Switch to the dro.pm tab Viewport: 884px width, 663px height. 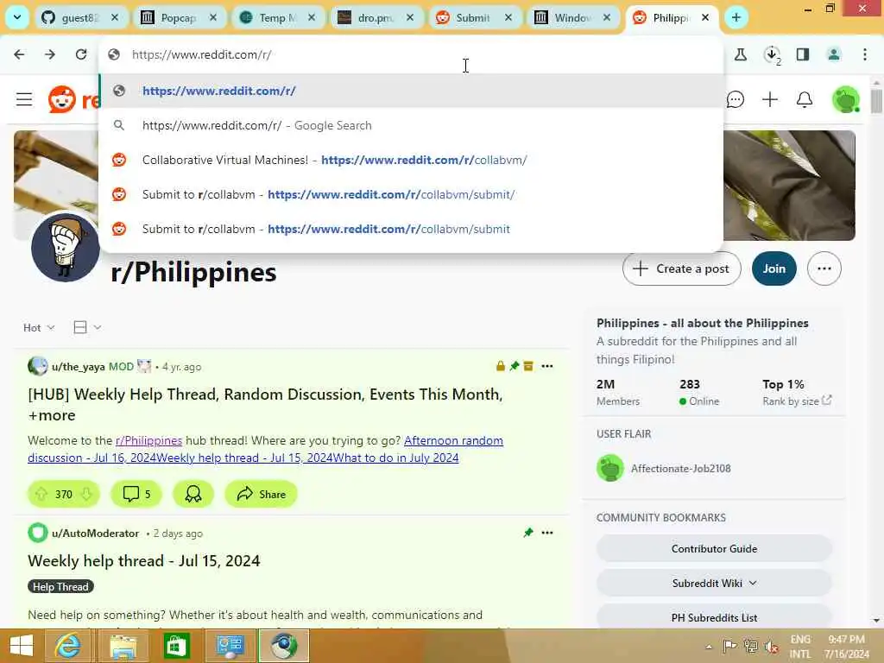pyautogui.click(x=375, y=17)
